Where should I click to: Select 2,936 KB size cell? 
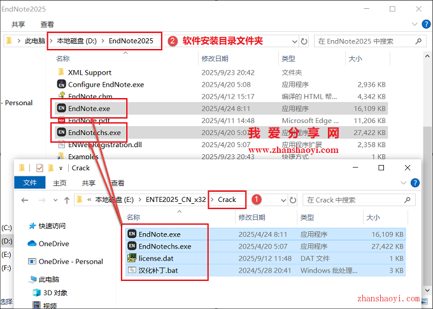click(x=371, y=84)
